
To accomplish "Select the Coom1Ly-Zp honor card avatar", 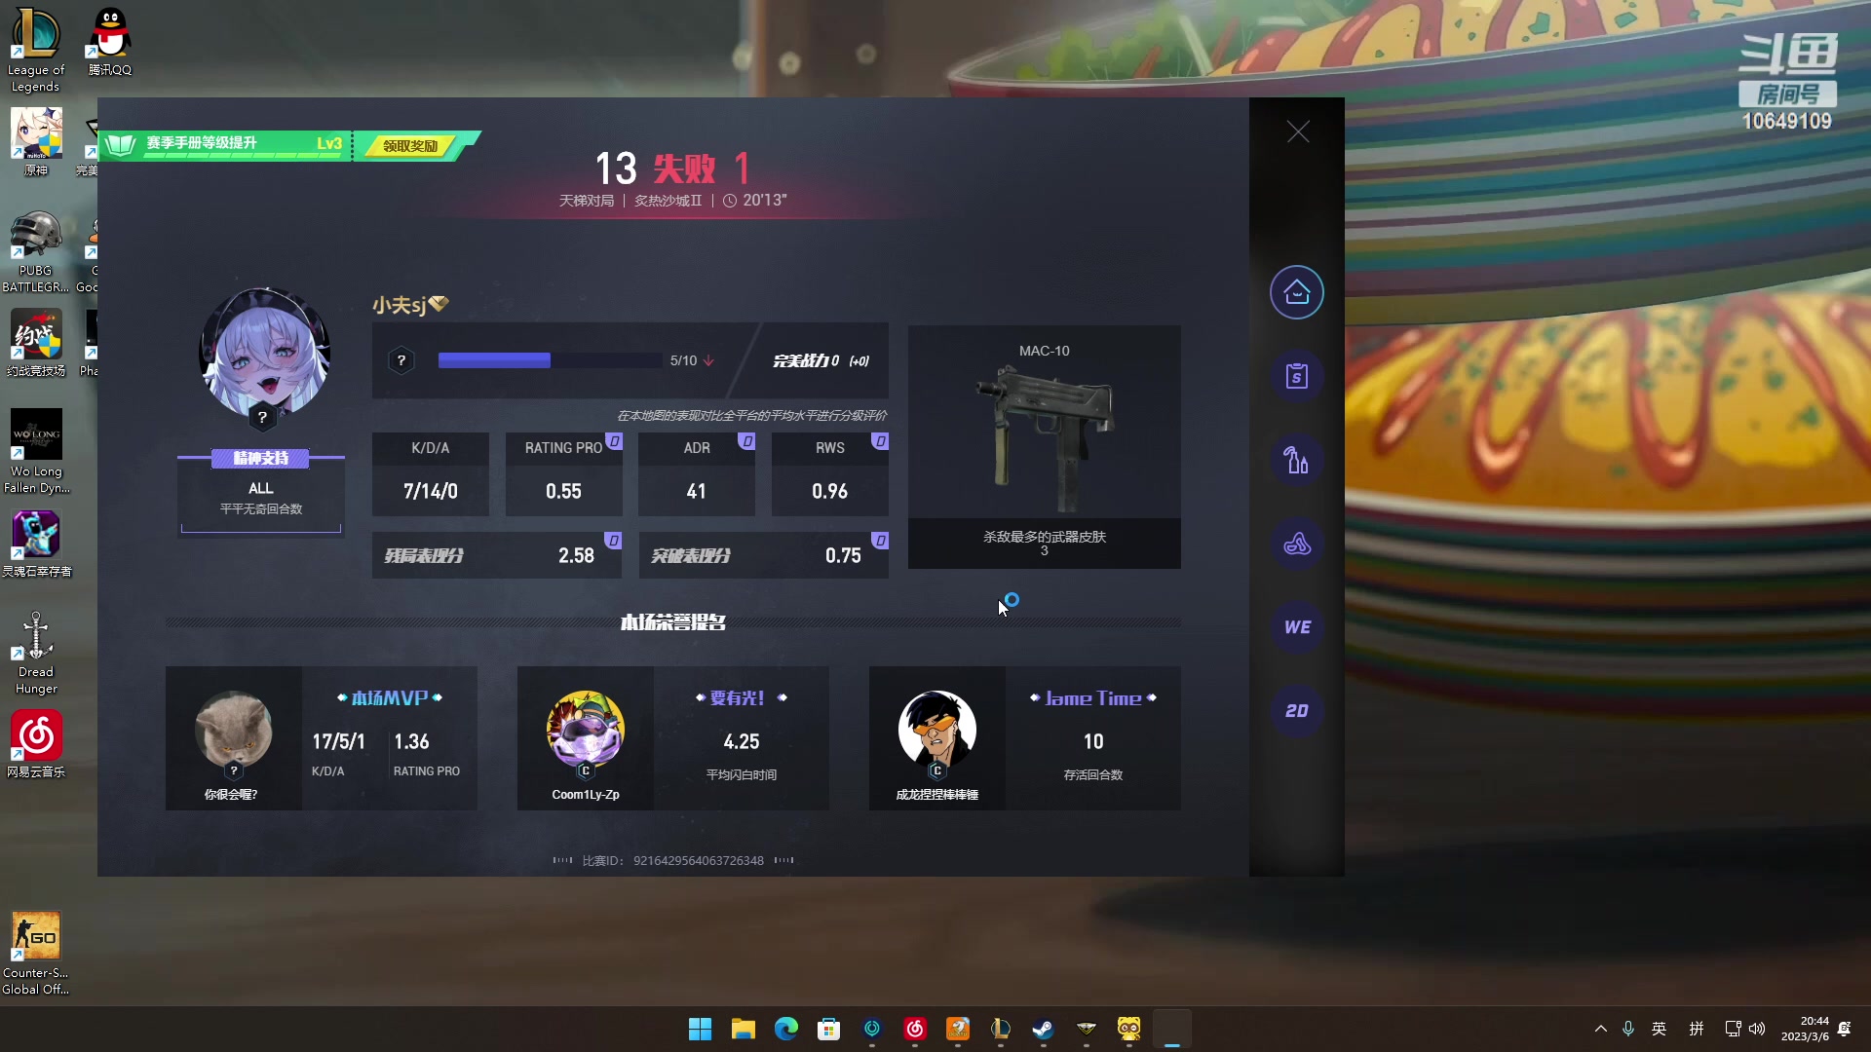I will pos(585,731).
